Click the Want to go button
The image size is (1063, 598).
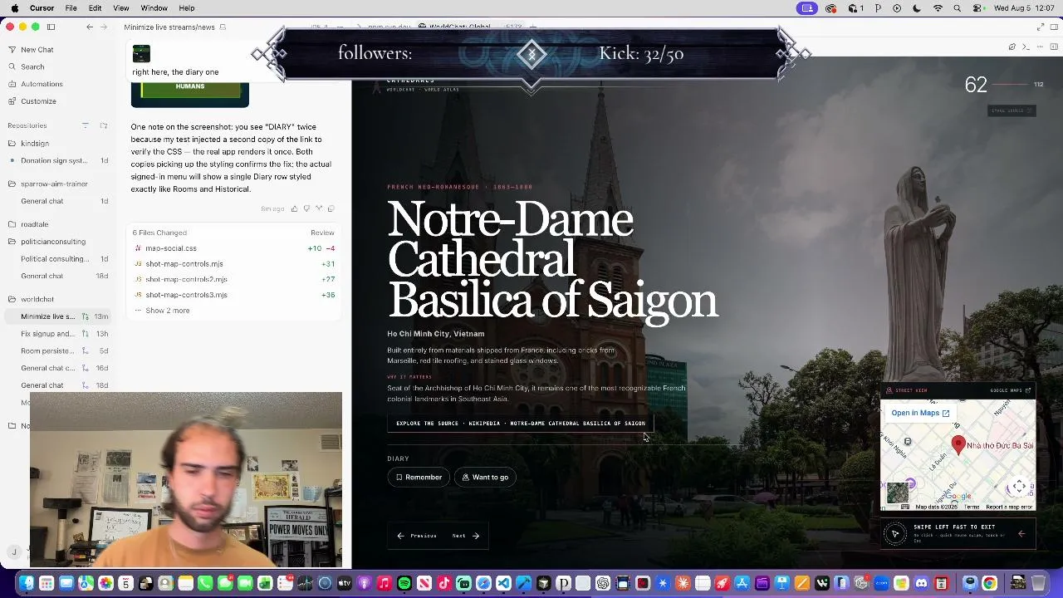coord(485,478)
